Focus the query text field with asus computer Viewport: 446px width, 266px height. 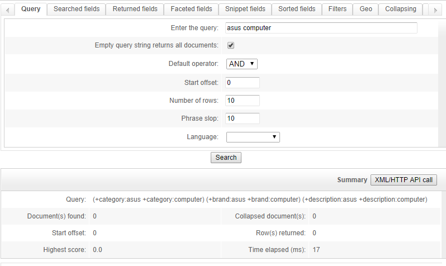pyautogui.click(x=321, y=28)
